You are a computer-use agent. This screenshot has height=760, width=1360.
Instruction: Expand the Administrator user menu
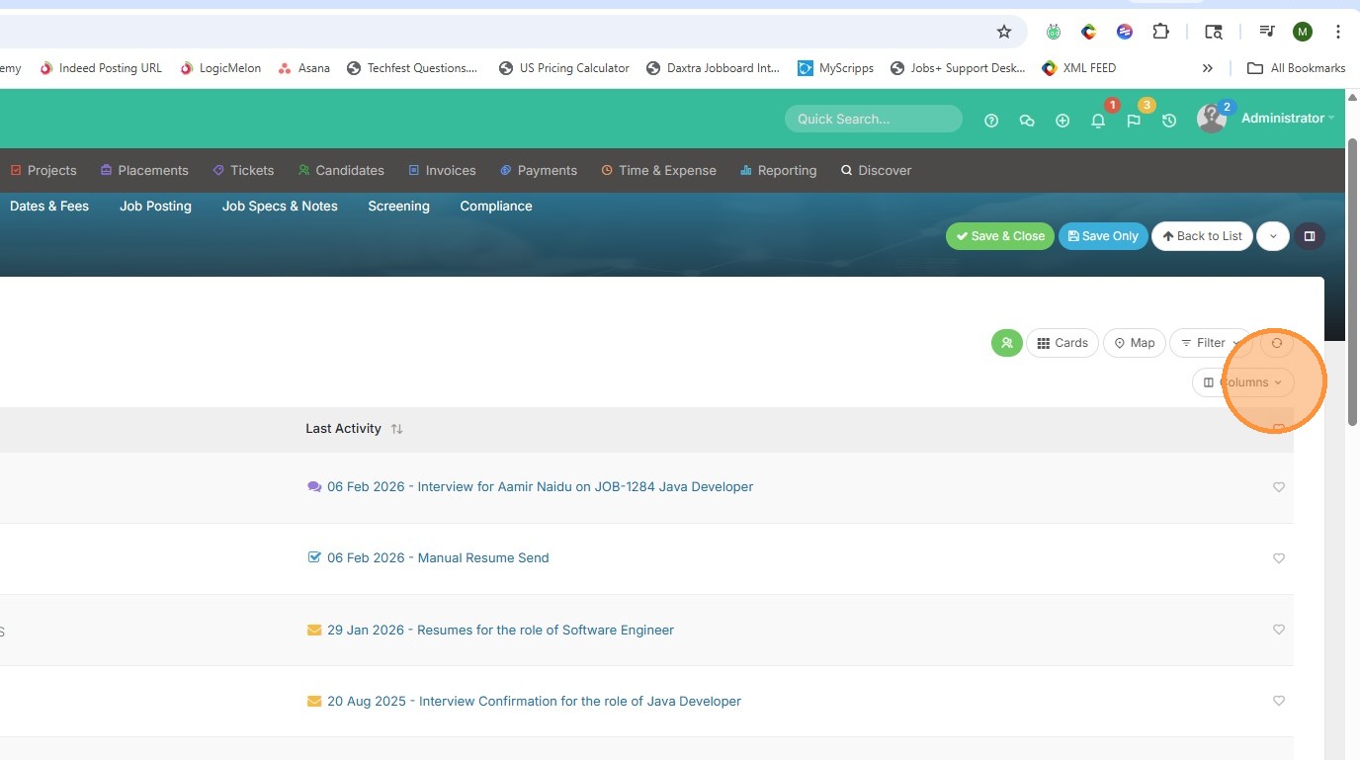click(1287, 119)
